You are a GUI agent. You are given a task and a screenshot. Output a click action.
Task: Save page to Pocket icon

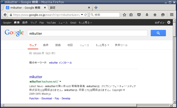point(139,15)
